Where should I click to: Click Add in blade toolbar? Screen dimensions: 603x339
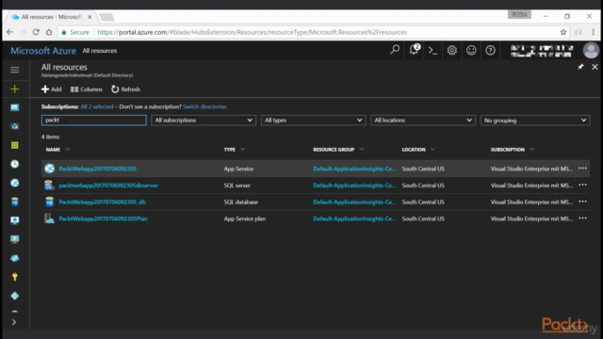click(x=51, y=89)
